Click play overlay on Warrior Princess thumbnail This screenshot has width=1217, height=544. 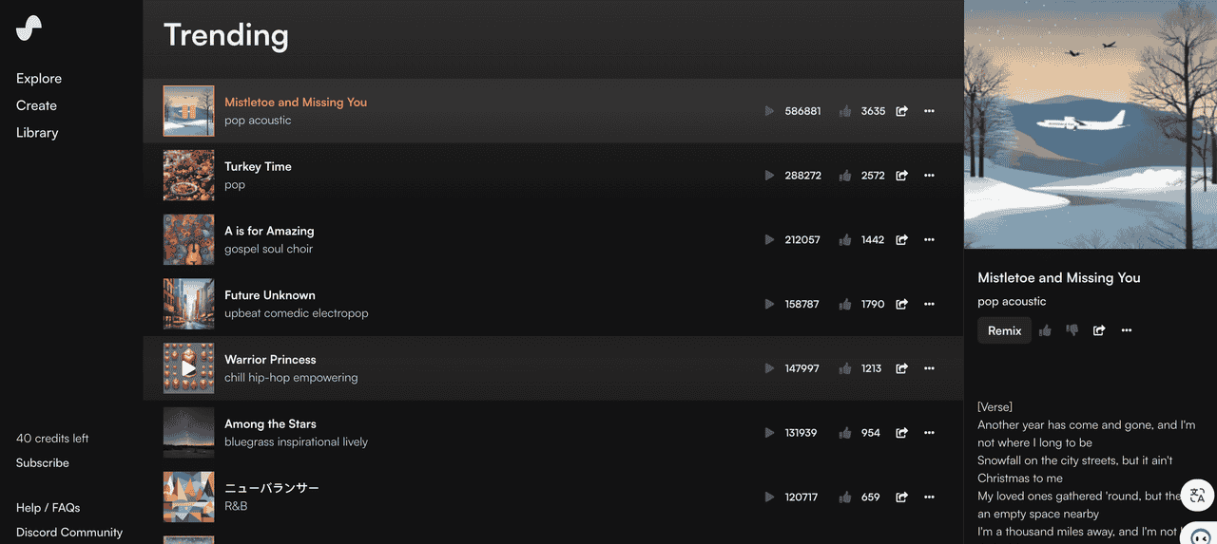click(x=188, y=368)
